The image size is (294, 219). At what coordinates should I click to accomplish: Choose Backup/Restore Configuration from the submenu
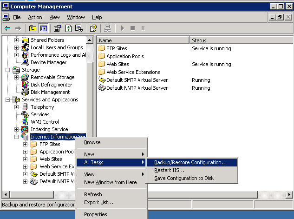click(x=190, y=162)
